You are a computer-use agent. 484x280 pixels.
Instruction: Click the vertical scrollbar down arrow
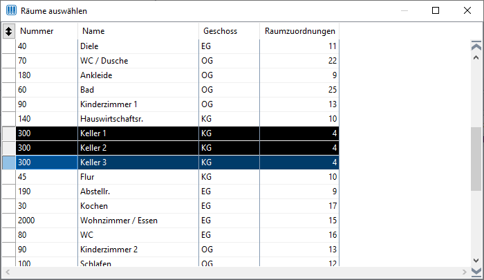coord(476,261)
